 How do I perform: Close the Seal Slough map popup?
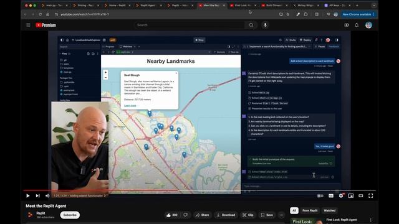(176, 73)
